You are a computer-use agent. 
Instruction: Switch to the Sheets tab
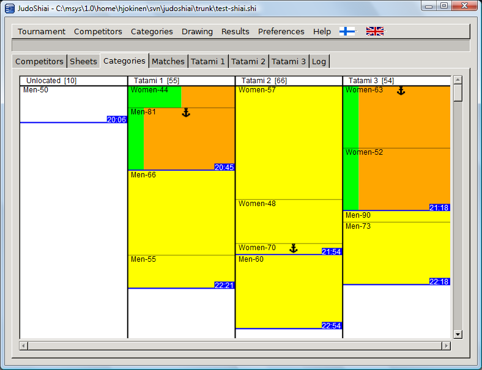pyautogui.click(x=83, y=61)
